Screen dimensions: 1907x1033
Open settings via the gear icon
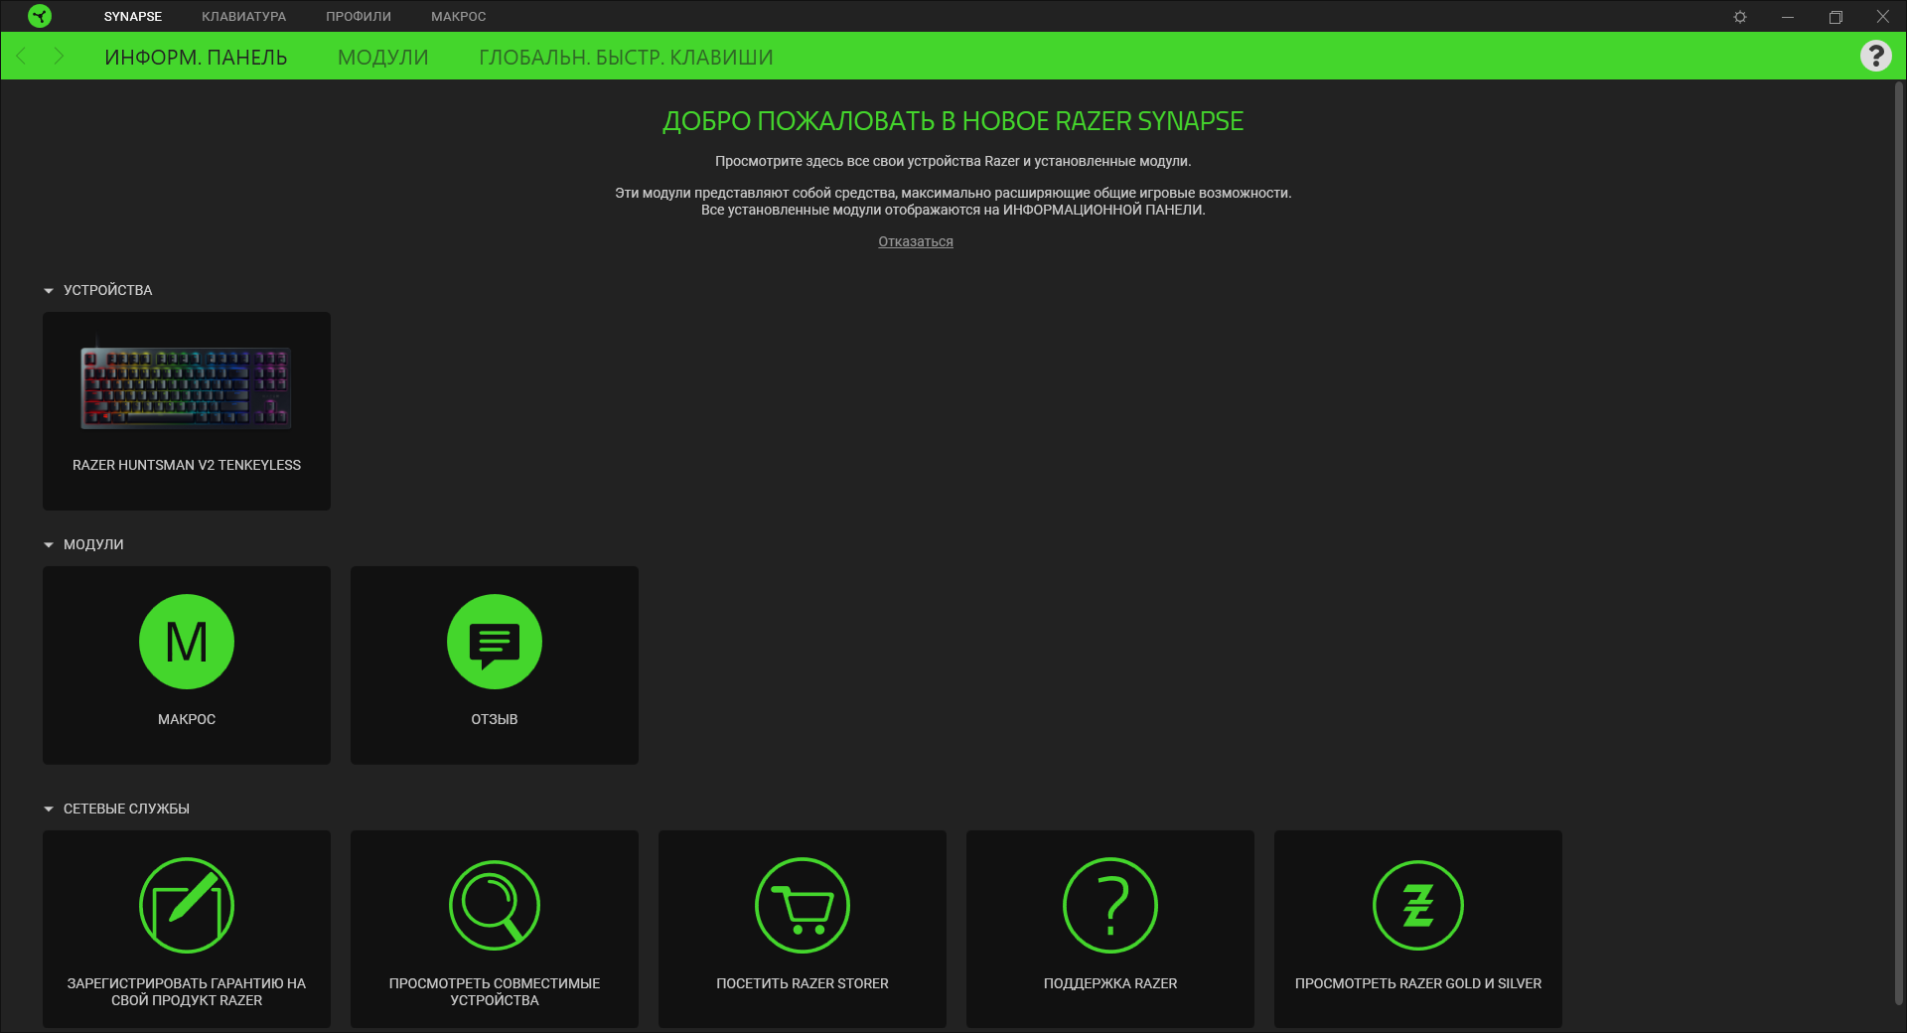click(x=1740, y=17)
